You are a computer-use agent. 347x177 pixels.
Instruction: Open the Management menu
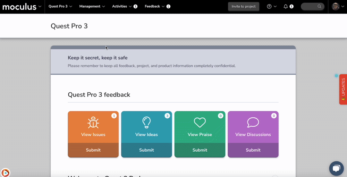(92, 6)
